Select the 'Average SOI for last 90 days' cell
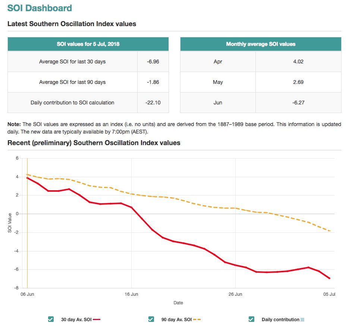The image size is (352, 326). (72, 82)
